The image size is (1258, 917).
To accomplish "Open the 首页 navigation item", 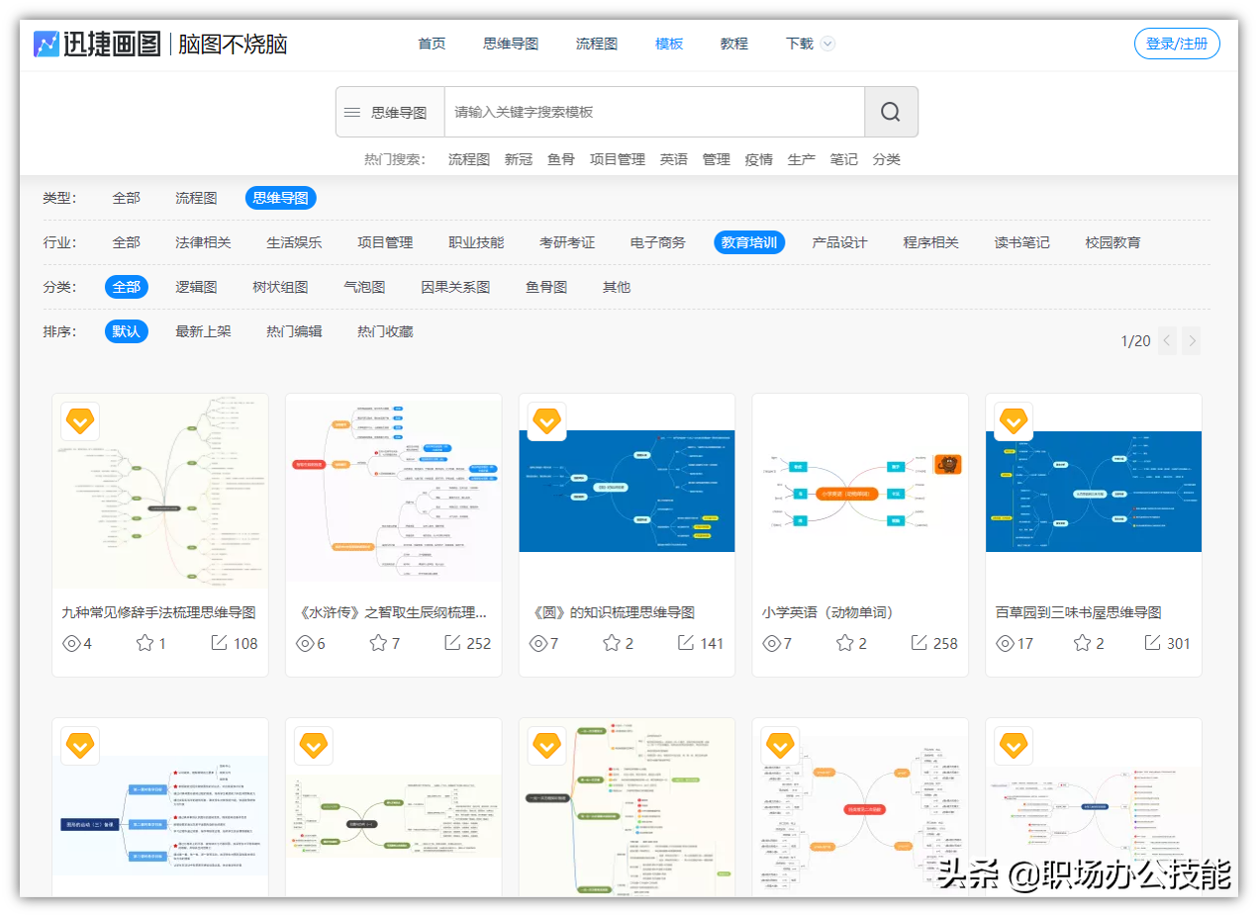I will point(432,44).
